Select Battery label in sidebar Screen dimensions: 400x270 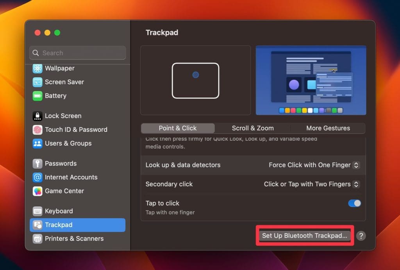pyautogui.click(x=55, y=96)
